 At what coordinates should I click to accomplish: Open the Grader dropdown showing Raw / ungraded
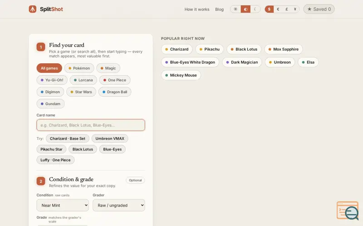pos(119,205)
